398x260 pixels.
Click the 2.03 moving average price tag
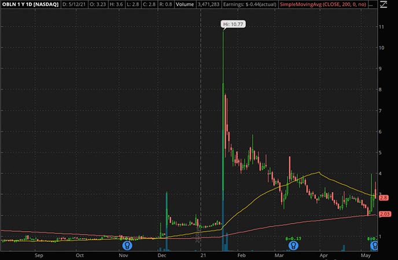(x=385, y=214)
